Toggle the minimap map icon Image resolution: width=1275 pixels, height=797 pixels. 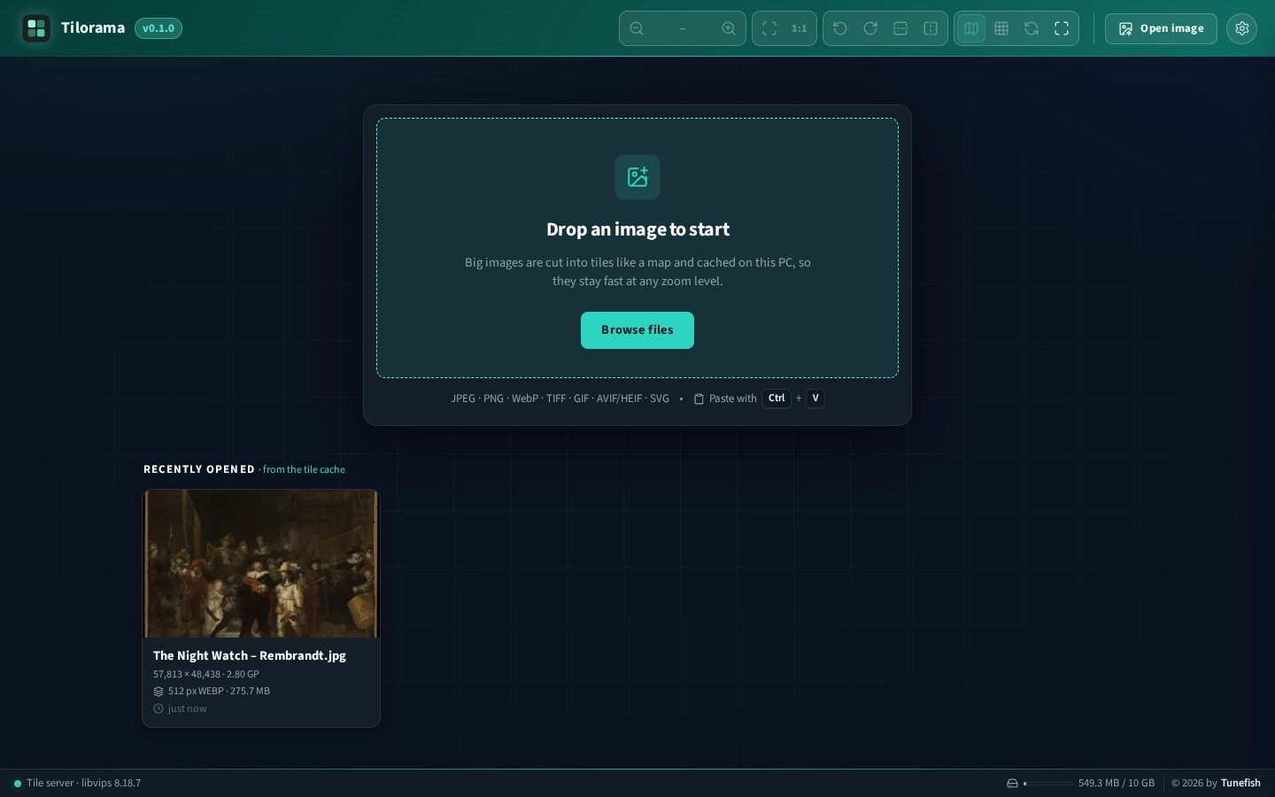pyautogui.click(x=971, y=28)
